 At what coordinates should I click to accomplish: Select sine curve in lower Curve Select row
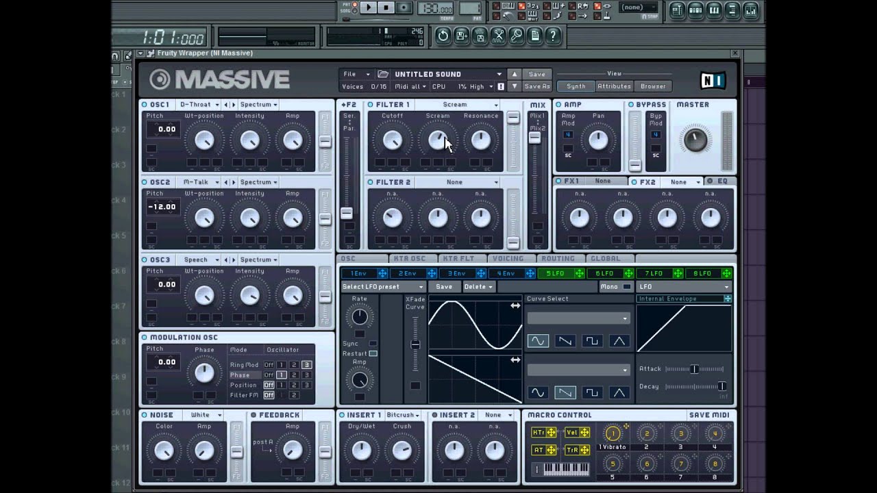click(538, 392)
